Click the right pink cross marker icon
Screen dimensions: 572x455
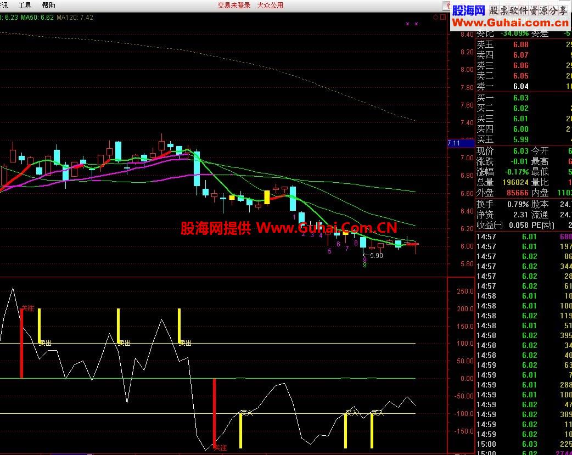click(x=416, y=24)
